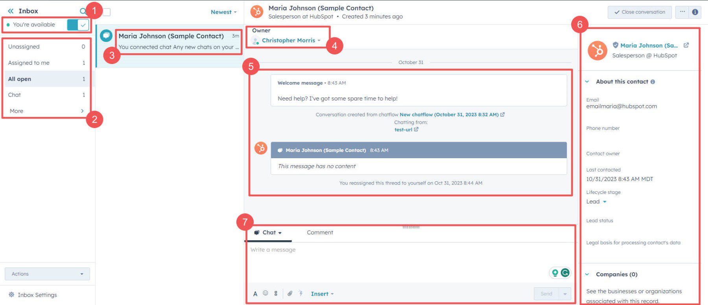
Task: Select the All open view
Action: 46,79
